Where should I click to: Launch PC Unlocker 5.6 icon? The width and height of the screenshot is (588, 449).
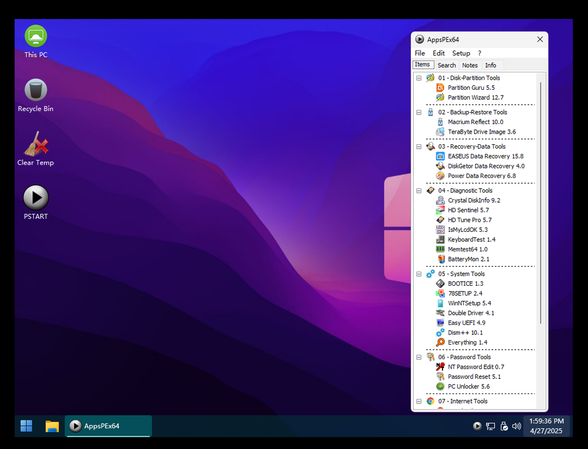(x=440, y=386)
